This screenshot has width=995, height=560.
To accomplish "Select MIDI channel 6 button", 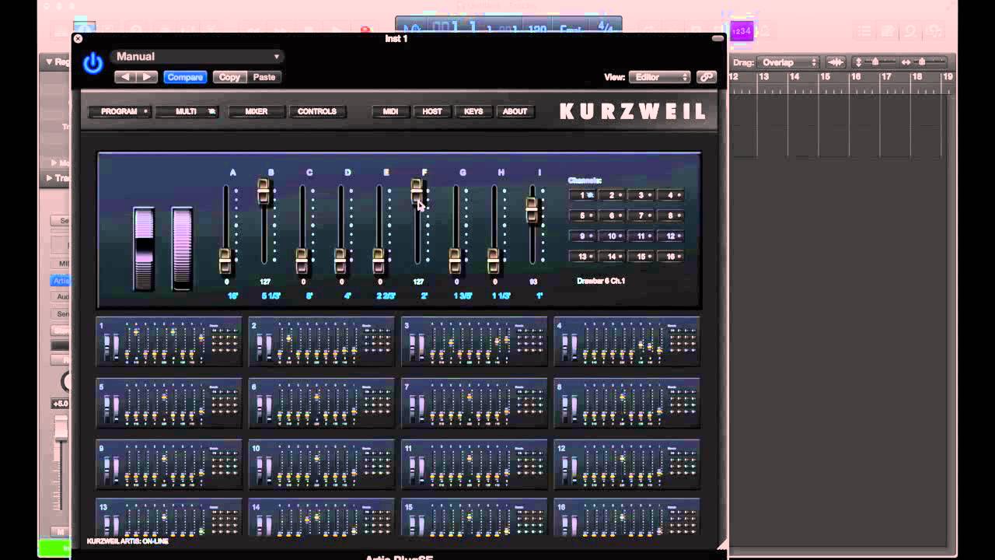I will tap(613, 215).
